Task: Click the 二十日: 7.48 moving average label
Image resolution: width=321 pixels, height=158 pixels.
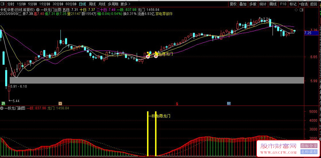Action: coord(106,10)
